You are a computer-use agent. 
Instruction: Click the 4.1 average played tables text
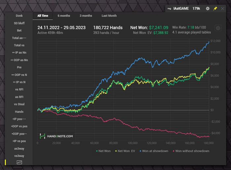191,32
